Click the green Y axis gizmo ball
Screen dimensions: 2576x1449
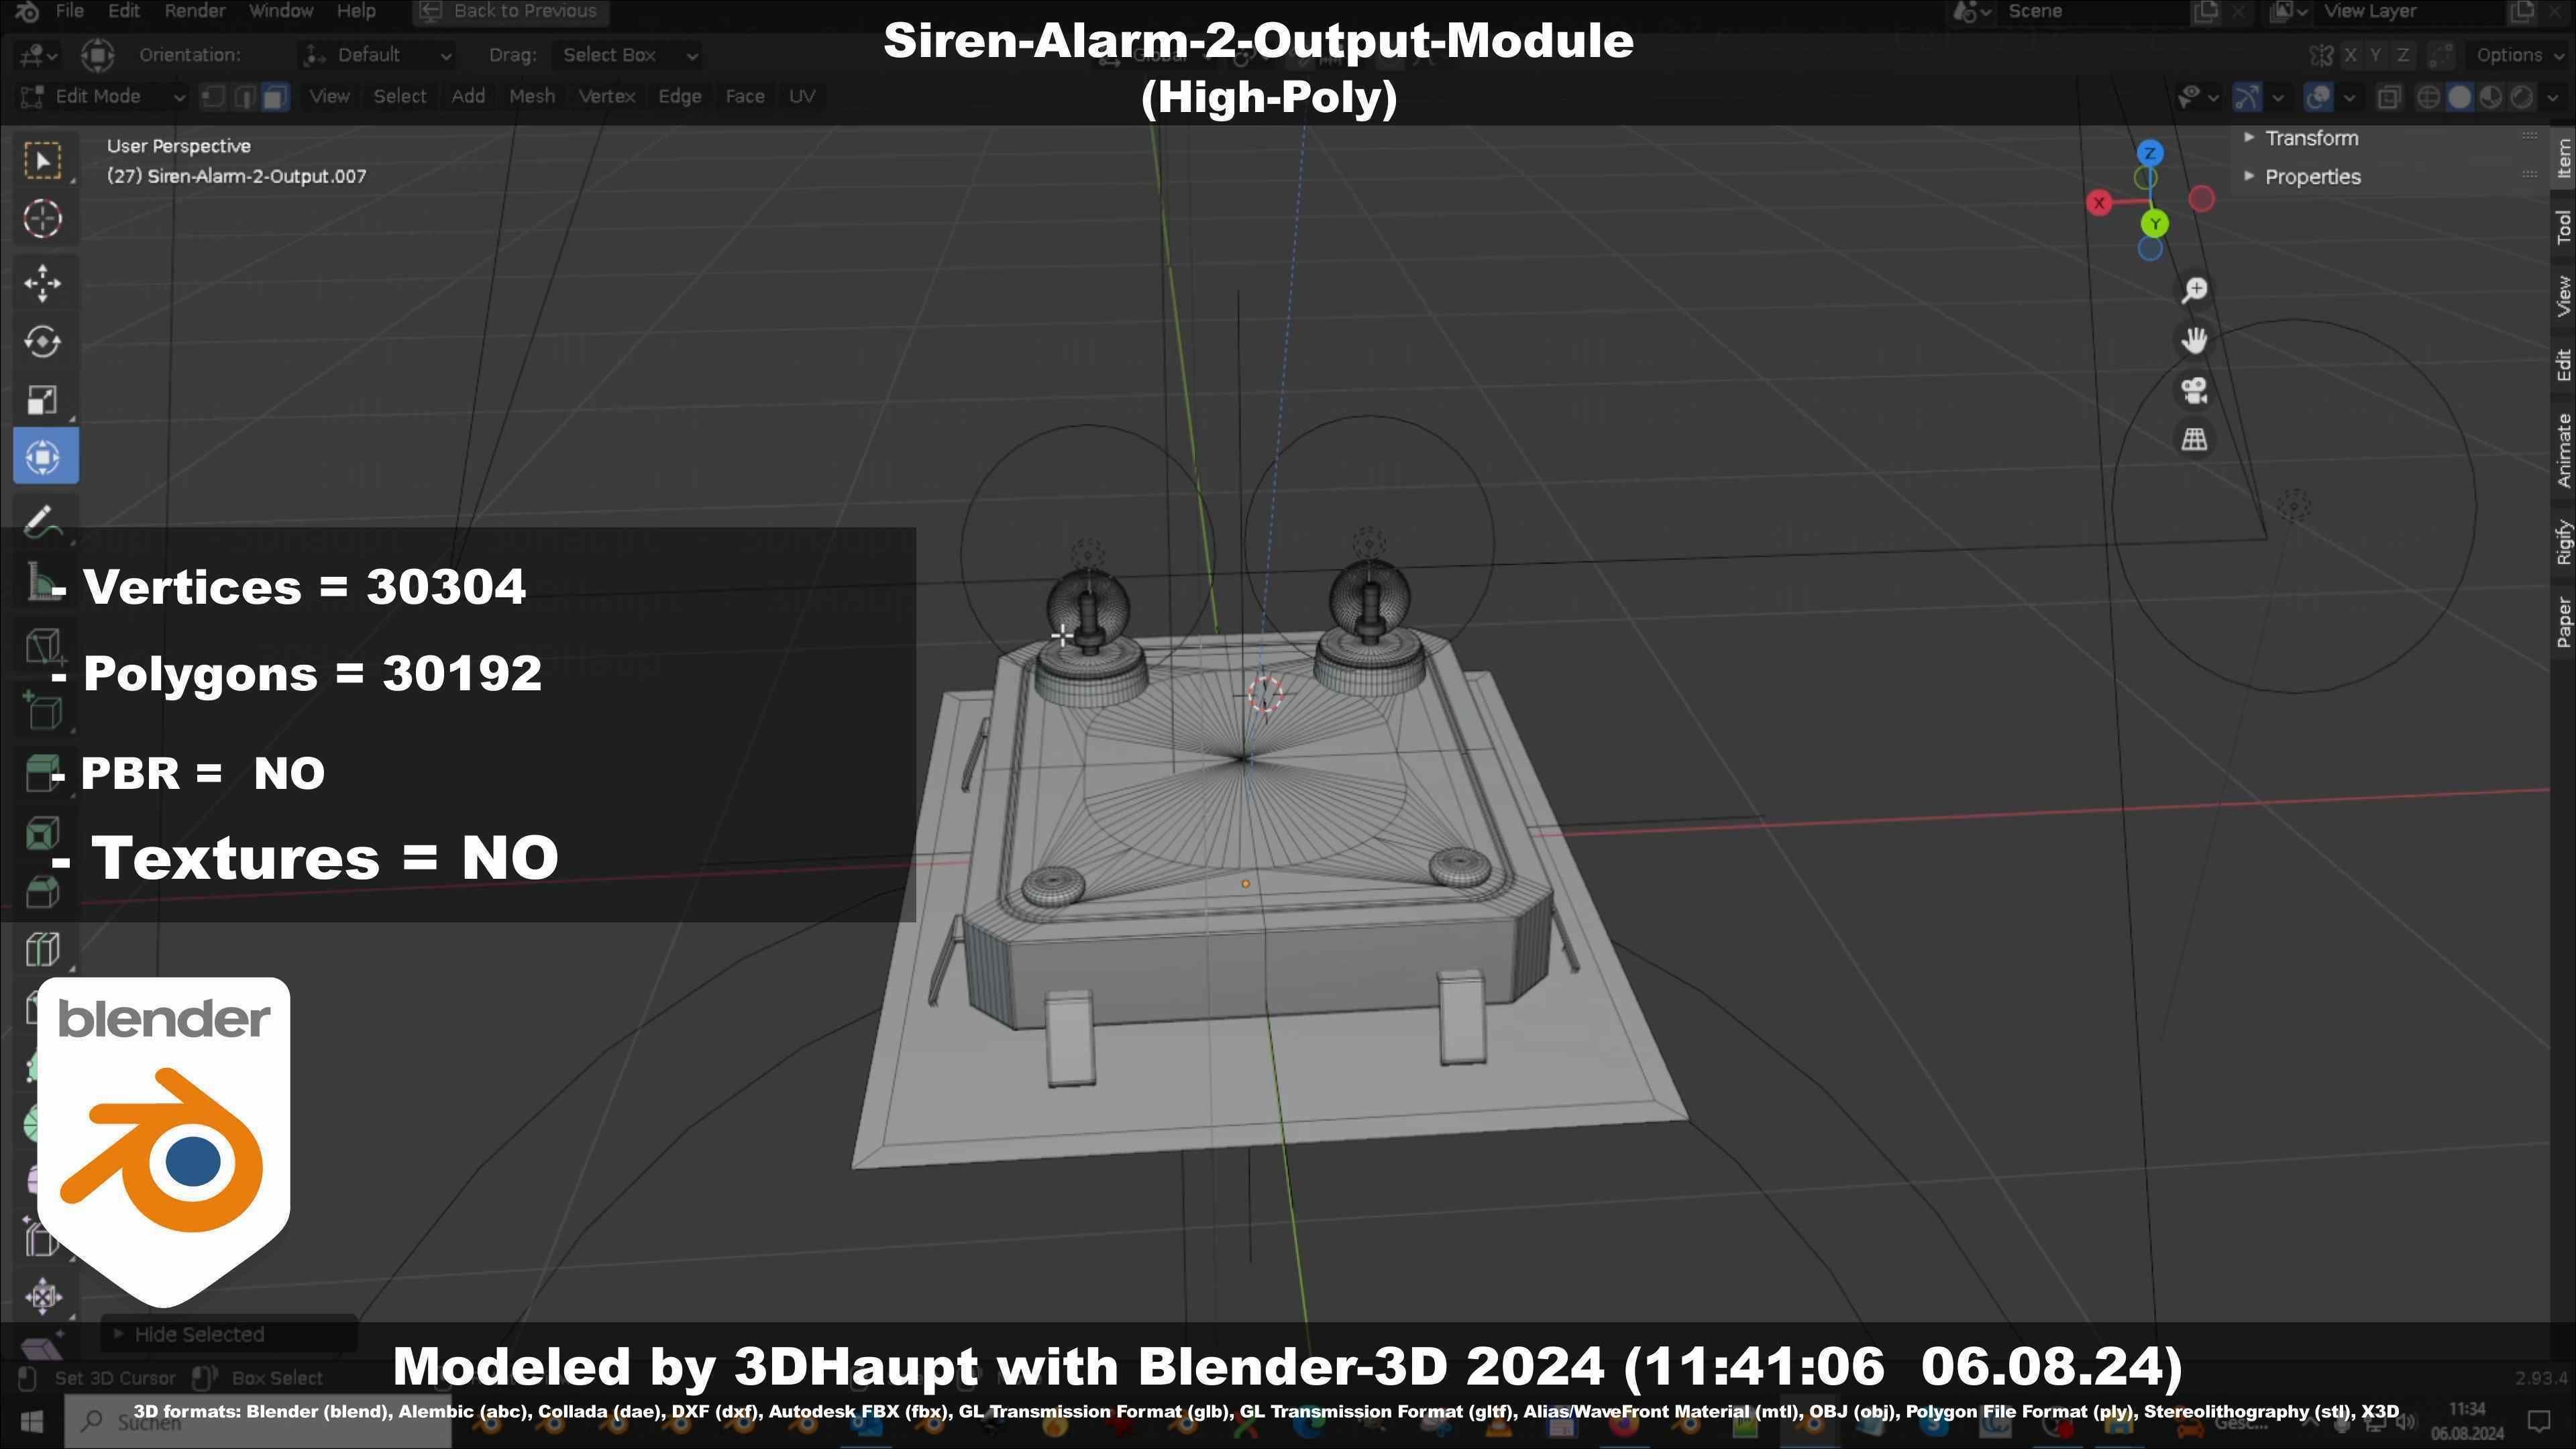pos(2155,224)
